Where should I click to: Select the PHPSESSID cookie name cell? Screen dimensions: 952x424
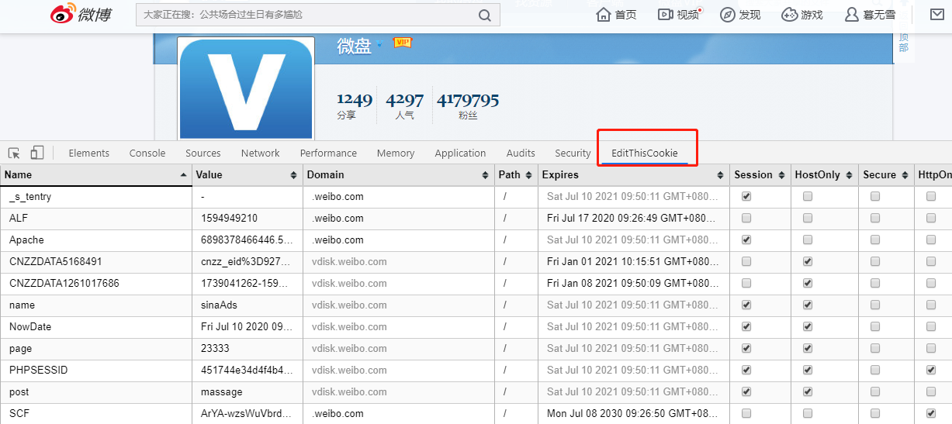(x=95, y=371)
